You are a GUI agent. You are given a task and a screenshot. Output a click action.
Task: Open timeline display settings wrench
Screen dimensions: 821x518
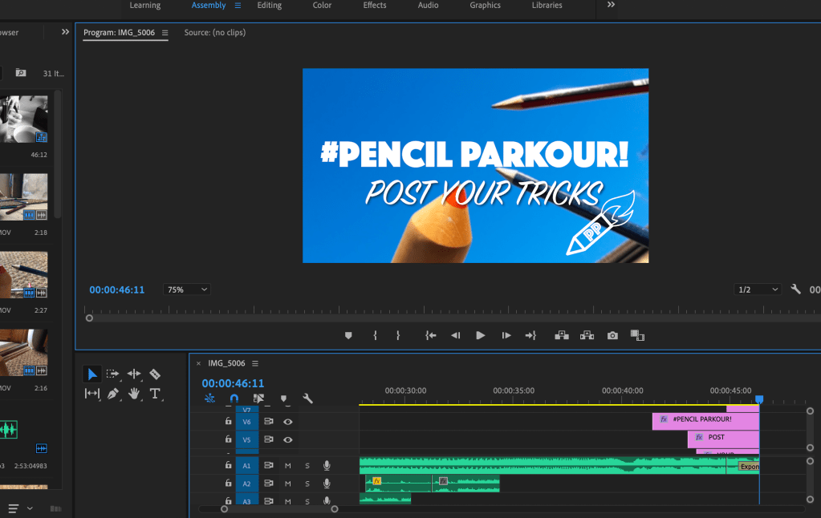(x=307, y=399)
